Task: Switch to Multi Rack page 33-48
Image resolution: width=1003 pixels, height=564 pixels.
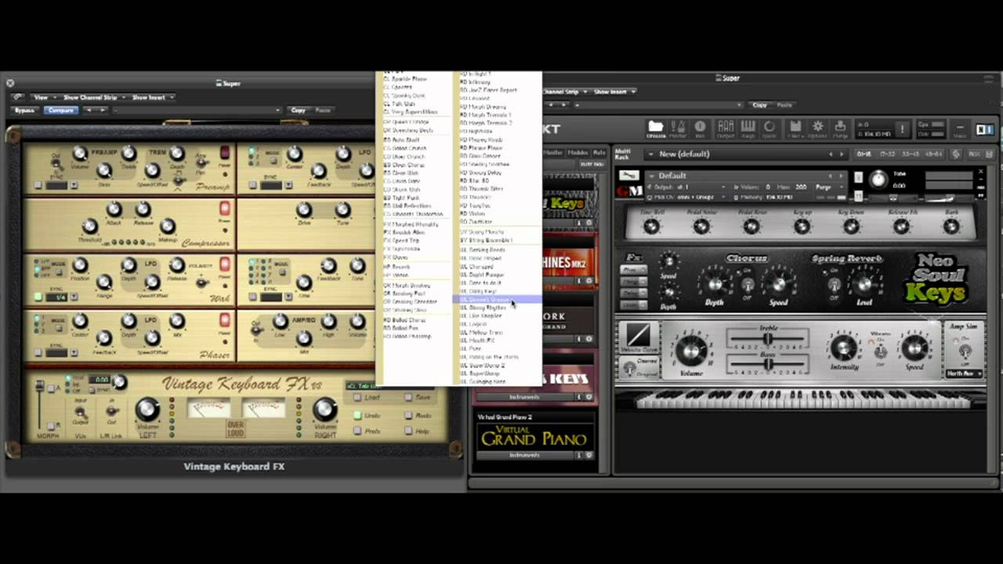Action: tap(911, 154)
